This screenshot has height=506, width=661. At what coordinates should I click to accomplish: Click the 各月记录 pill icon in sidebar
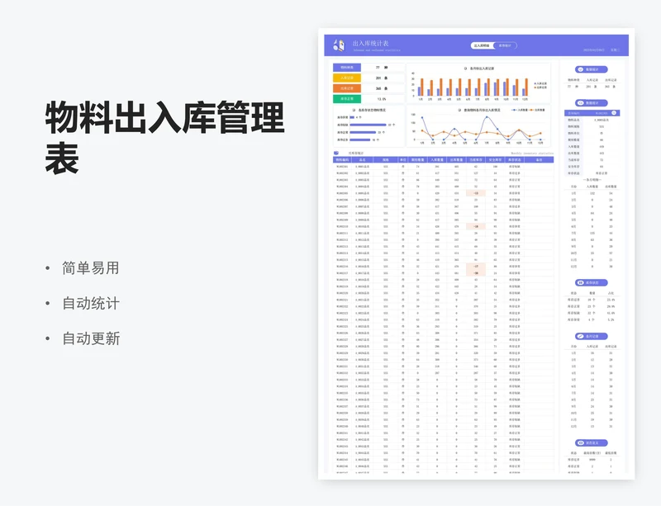(x=581, y=336)
